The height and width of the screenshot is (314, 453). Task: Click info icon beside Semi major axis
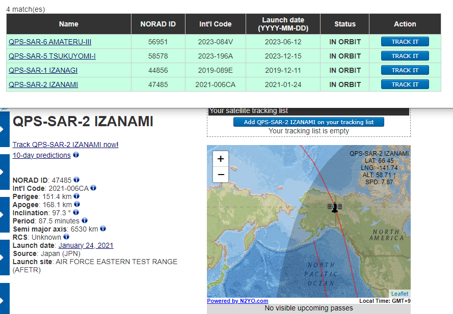pyautogui.click(x=103, y=229)
